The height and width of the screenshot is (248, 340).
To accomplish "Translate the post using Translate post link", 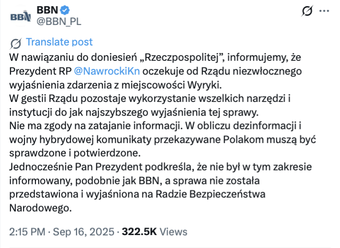I will coord(59,42).
